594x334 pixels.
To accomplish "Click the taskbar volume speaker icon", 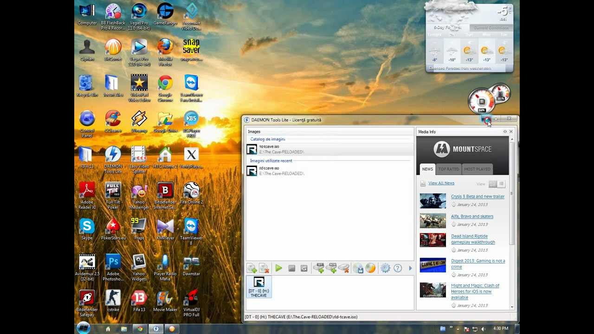I will pos(484,329).
